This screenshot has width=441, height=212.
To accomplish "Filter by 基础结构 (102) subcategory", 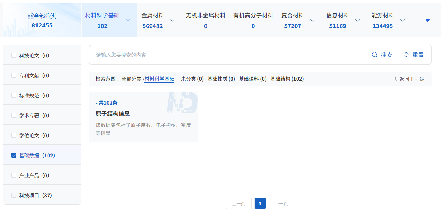I will 287,79.
